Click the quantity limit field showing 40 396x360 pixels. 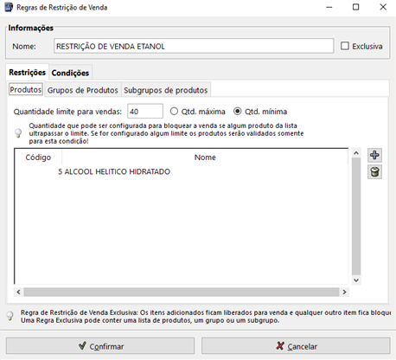(x=145, y=112)
